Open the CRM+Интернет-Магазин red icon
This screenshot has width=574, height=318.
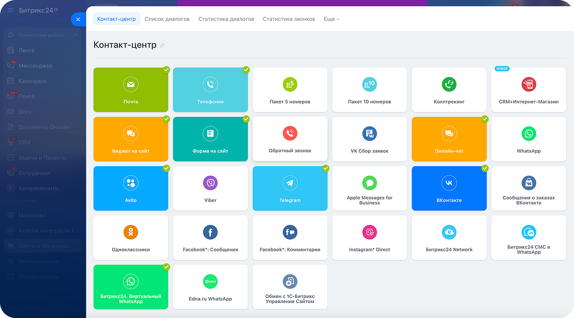coord(528,84)
